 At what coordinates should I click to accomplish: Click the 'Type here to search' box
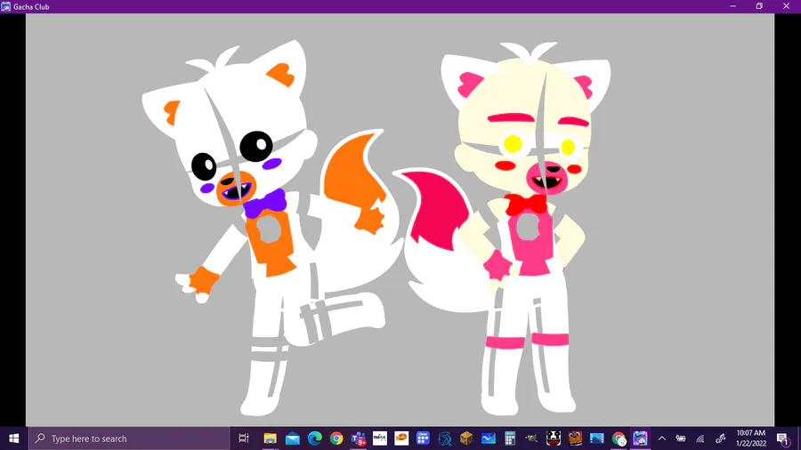click(x=129, y=438)
